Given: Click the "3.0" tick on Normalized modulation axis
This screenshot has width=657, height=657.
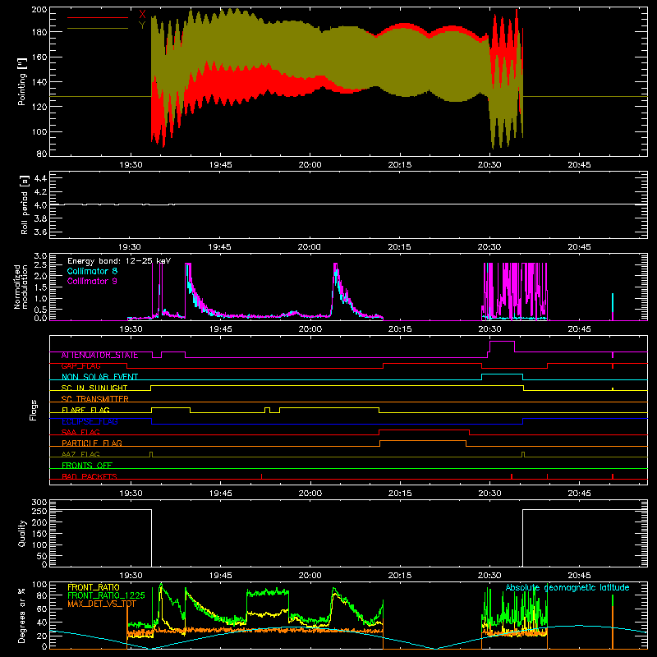Looking at the screenshot, I should point(40,256).
